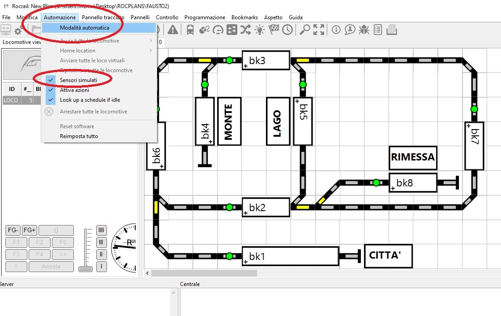Toggle the Sensori simulati option
The height and width of the screenshot is (316, 501).
coord(78,80)
